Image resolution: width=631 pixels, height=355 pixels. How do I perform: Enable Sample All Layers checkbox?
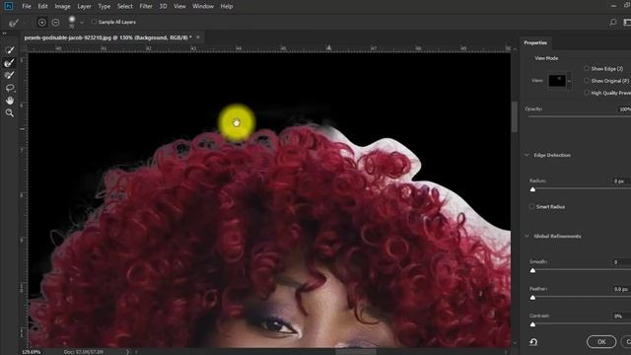pyautogui.click(x=94, y=22)
